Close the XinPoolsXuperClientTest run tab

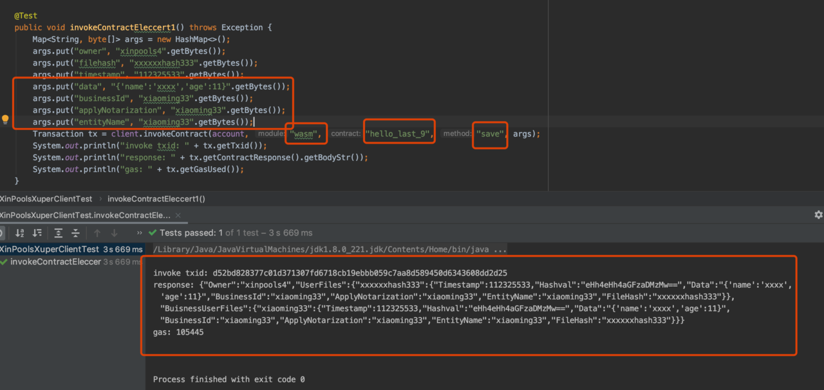pos(178,216)
